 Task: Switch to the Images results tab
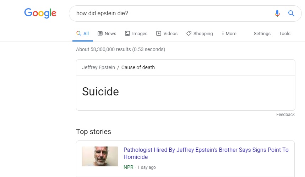(140, 33)
